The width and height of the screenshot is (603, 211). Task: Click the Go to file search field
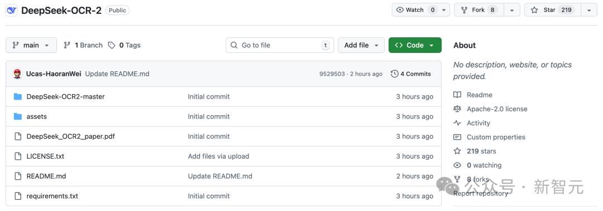(x=280, y=45)
